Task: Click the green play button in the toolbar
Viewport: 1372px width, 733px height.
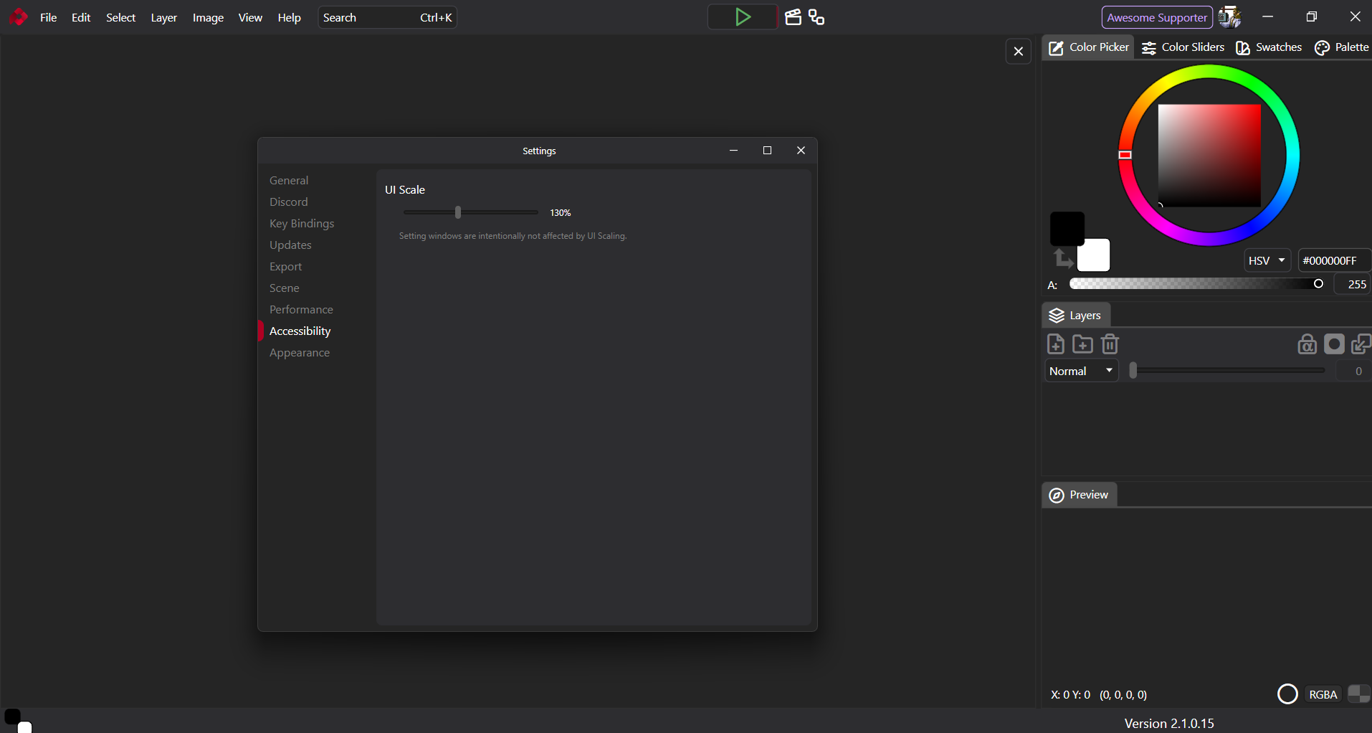Action: click(x=743, y=17)
